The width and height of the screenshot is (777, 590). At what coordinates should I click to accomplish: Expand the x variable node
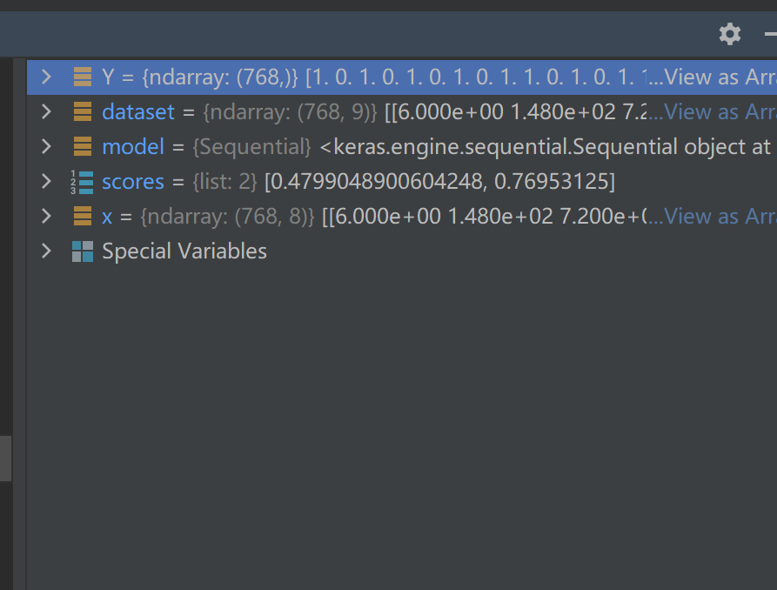(47, 216)
